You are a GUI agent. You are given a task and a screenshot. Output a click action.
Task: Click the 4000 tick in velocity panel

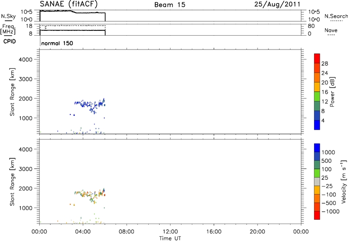tap(26, 149)
